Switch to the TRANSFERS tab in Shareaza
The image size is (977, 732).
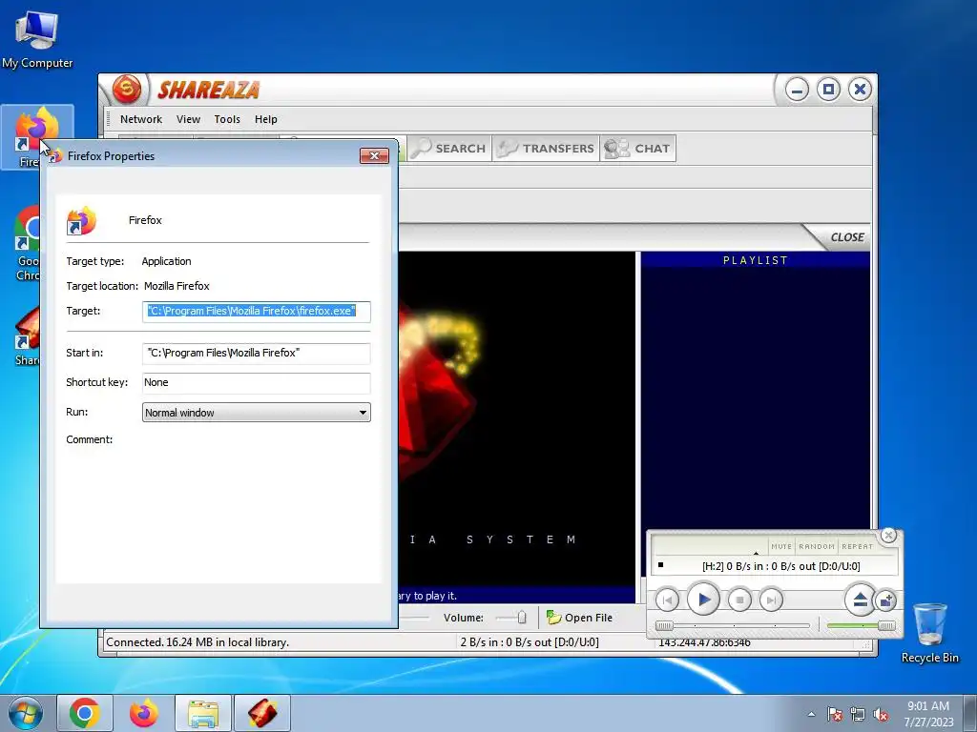point(546,148)
